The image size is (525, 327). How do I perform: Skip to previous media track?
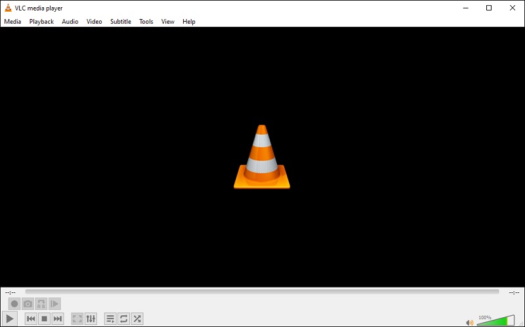click(31, 318)
